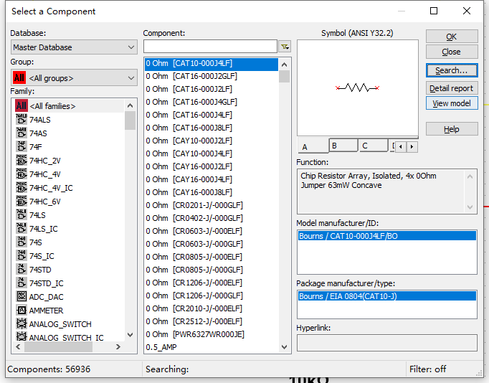Select the 74ALS family icon
This screenshot has width=489, height=383.
click(x=22, y=120)
